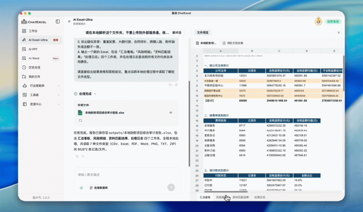Image resolution: width=363 pixels, height=212 pixels.
Task: Click the 费用类别 header cell
Action: (x=220, y=120)
